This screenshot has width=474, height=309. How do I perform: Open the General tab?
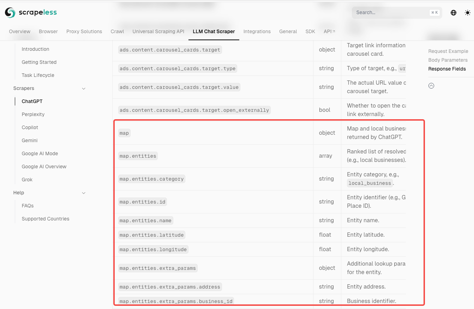(288, 31)
